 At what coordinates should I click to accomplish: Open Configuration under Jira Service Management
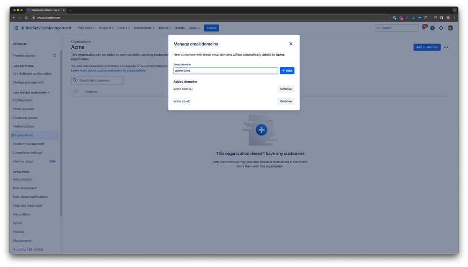(x=23, y=100)
